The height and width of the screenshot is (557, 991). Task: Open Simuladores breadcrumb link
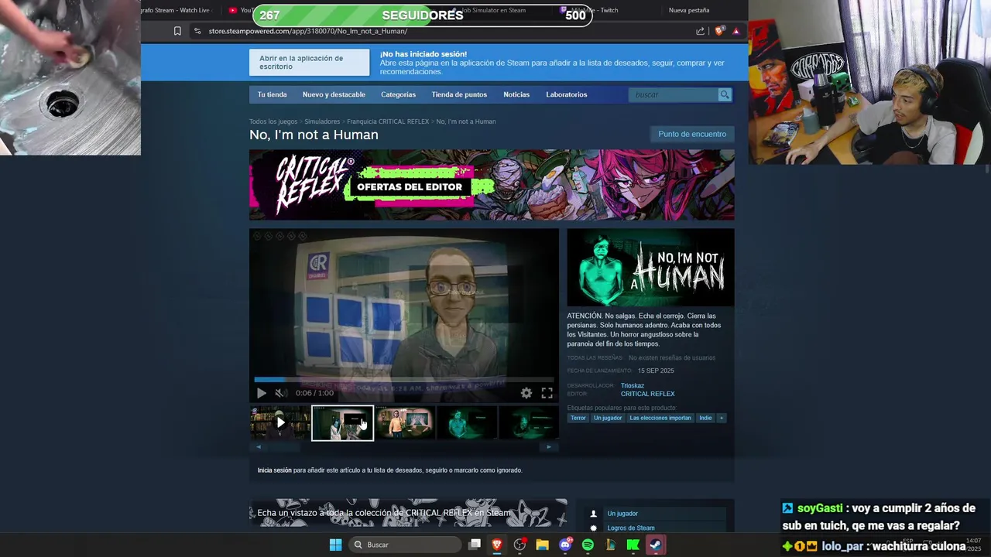[x=322, y=121]
